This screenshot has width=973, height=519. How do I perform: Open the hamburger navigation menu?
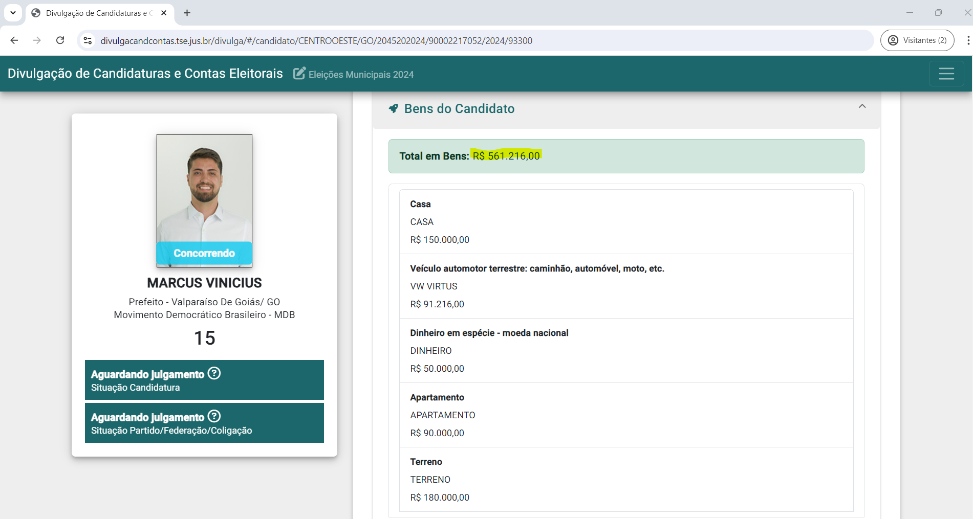tap(946, 74)
